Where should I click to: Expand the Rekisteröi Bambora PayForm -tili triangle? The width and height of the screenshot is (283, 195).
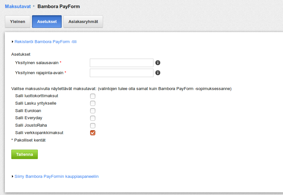coord(13,42)
